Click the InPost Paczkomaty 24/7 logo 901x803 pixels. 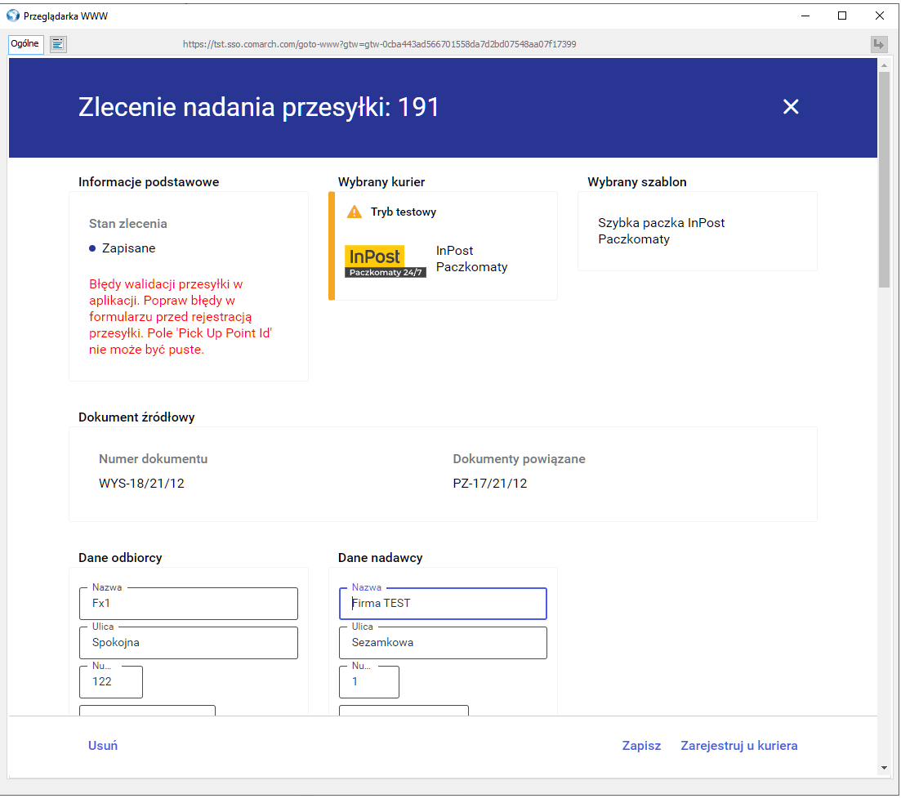(386, 261)
